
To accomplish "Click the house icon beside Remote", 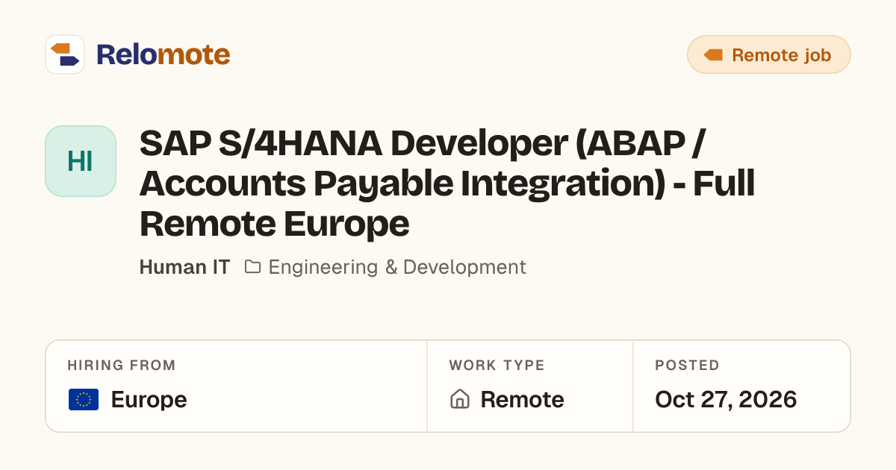I will [460, 400].
